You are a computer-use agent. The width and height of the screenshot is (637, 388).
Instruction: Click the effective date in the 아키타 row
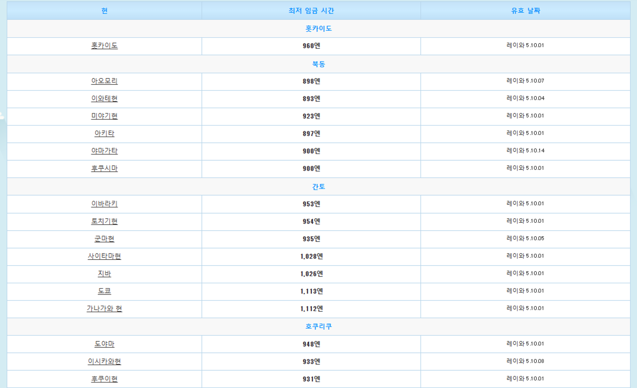(525, 133)
